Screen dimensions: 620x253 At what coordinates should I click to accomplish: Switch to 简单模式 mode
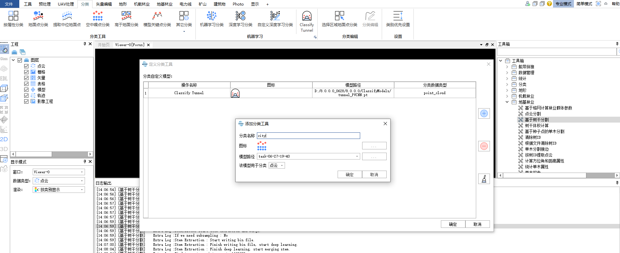click(x=584, y=4)
